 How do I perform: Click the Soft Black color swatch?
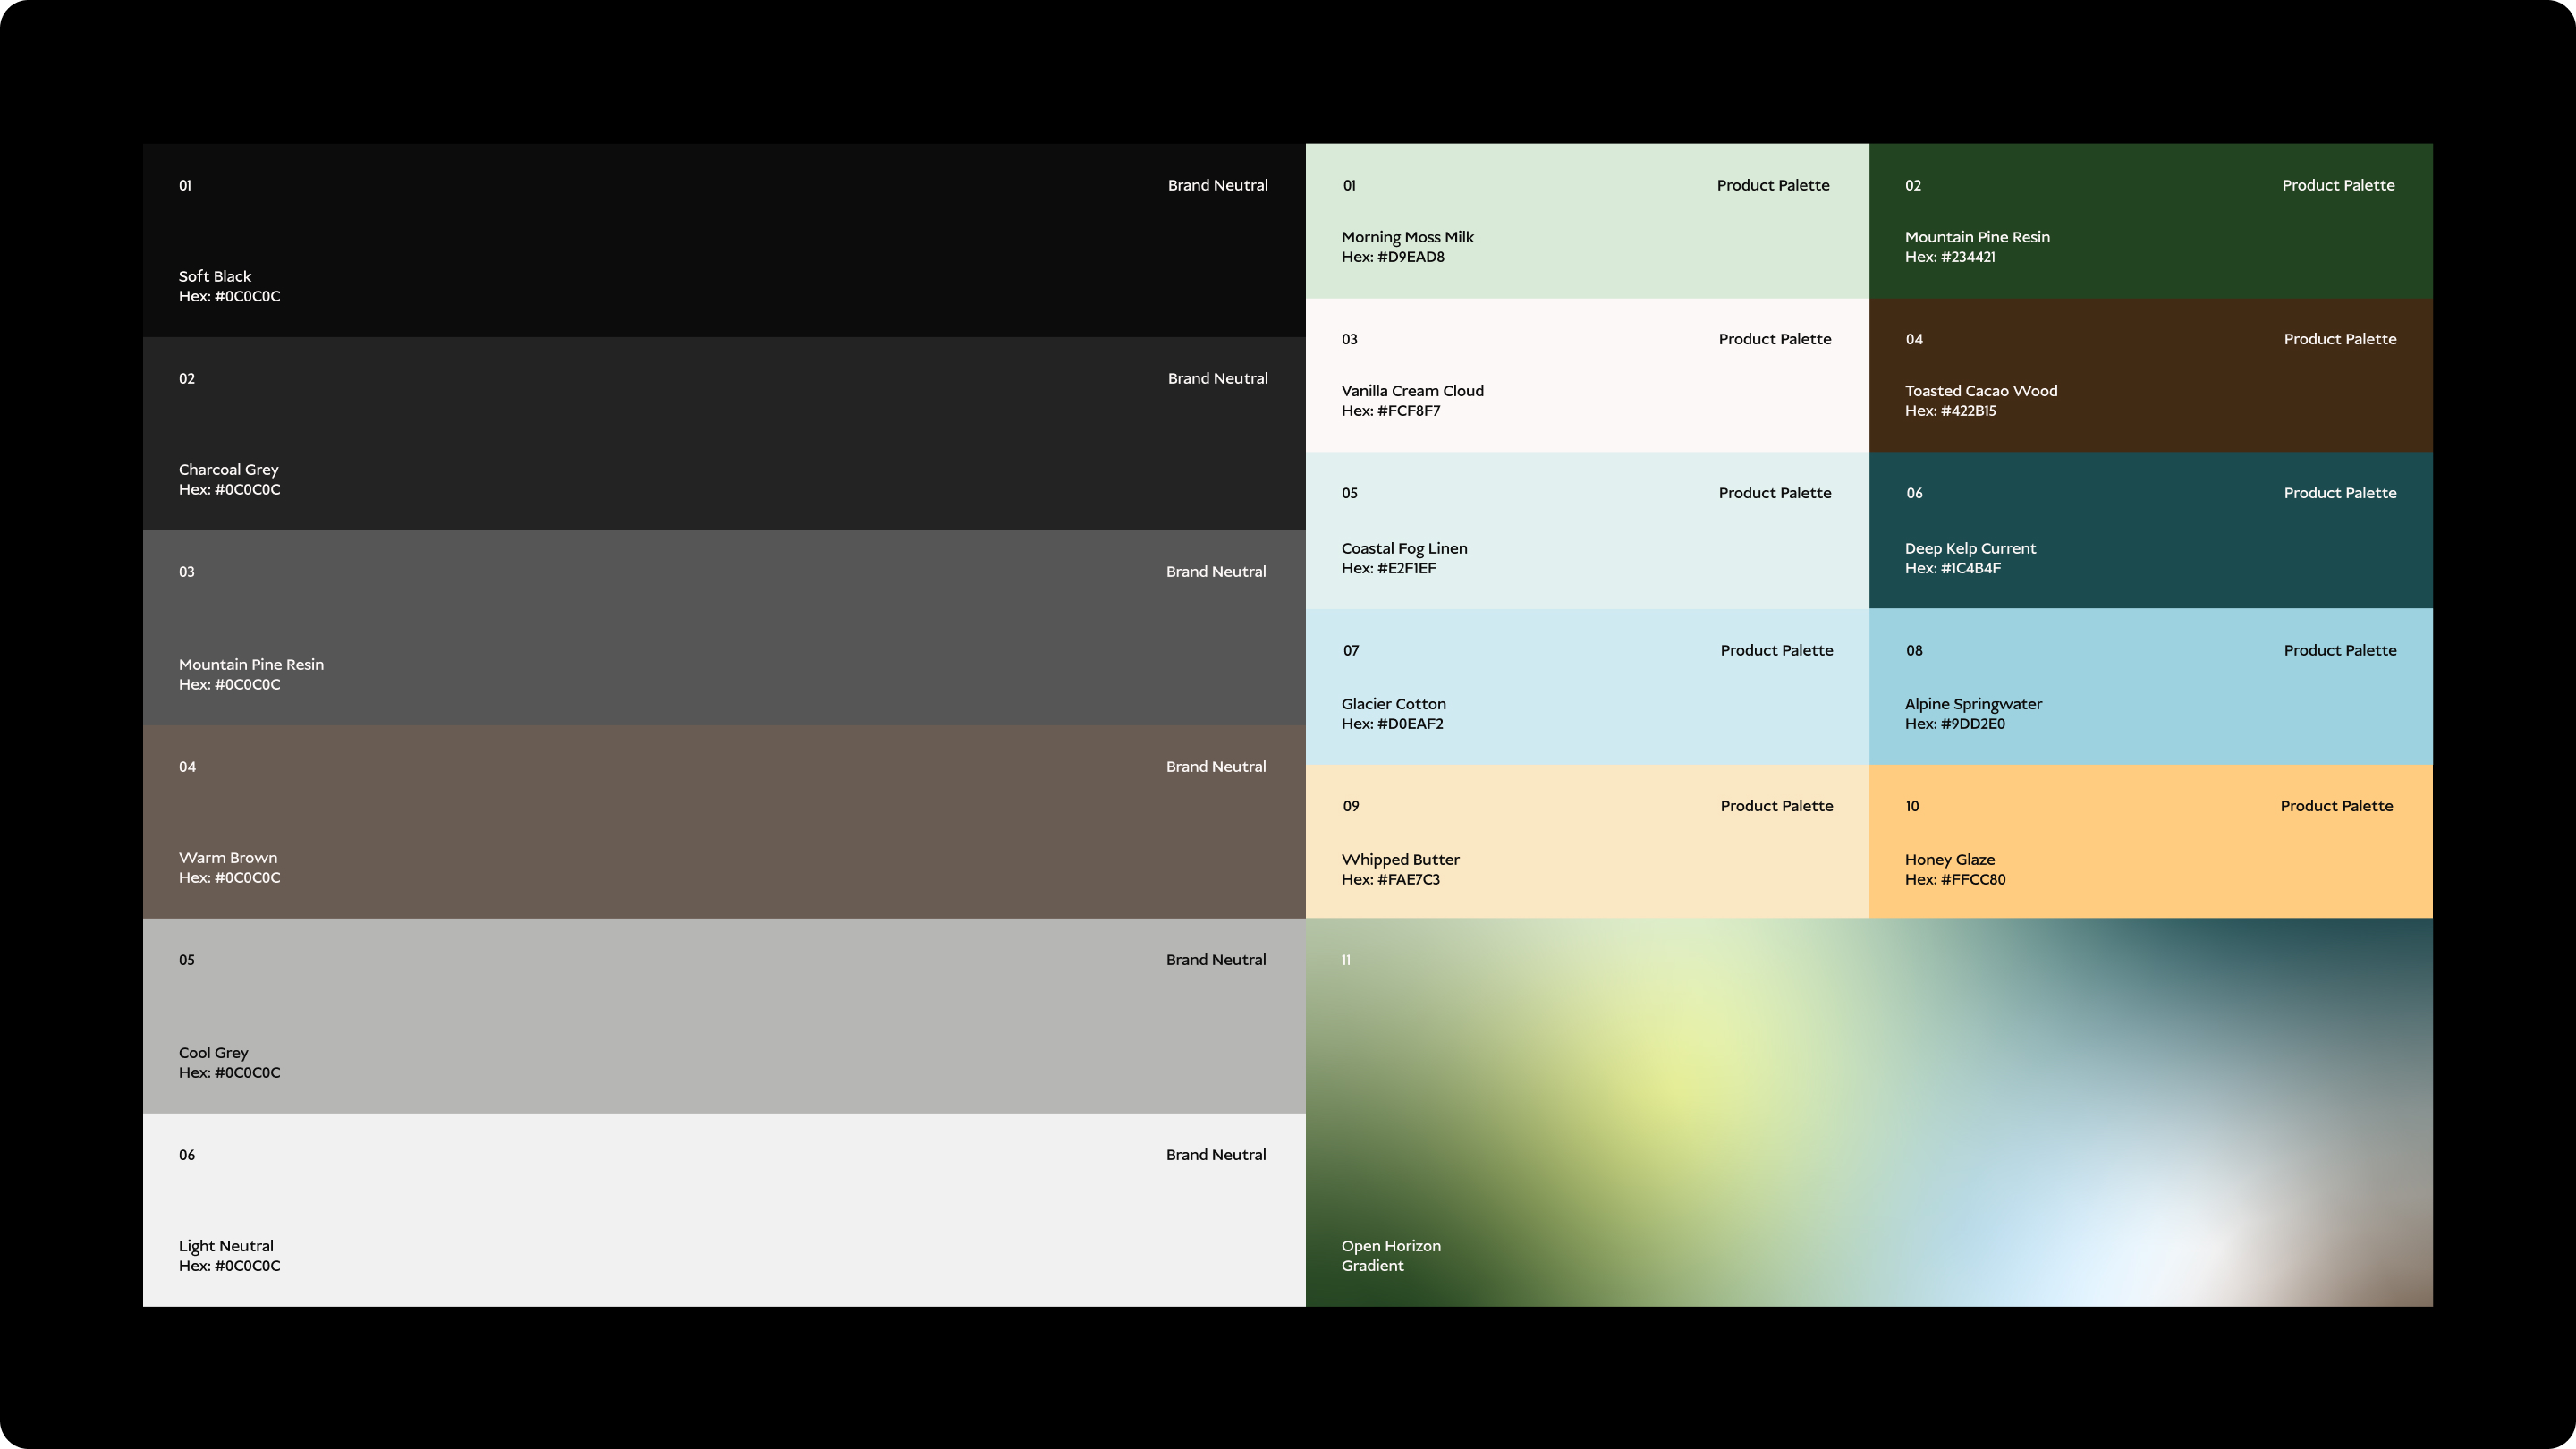click(724, 240)
